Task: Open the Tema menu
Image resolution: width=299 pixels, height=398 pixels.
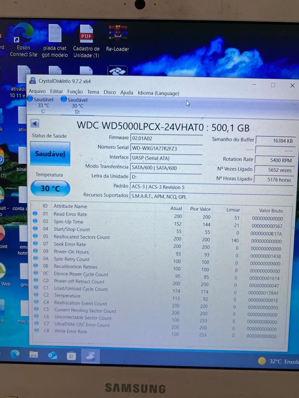Action: click(93, 92)
